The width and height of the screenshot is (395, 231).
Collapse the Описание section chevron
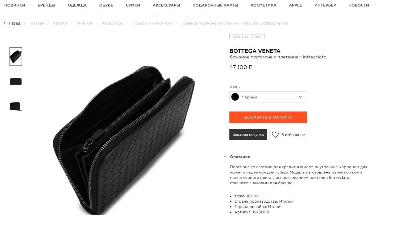coord(225,157)
